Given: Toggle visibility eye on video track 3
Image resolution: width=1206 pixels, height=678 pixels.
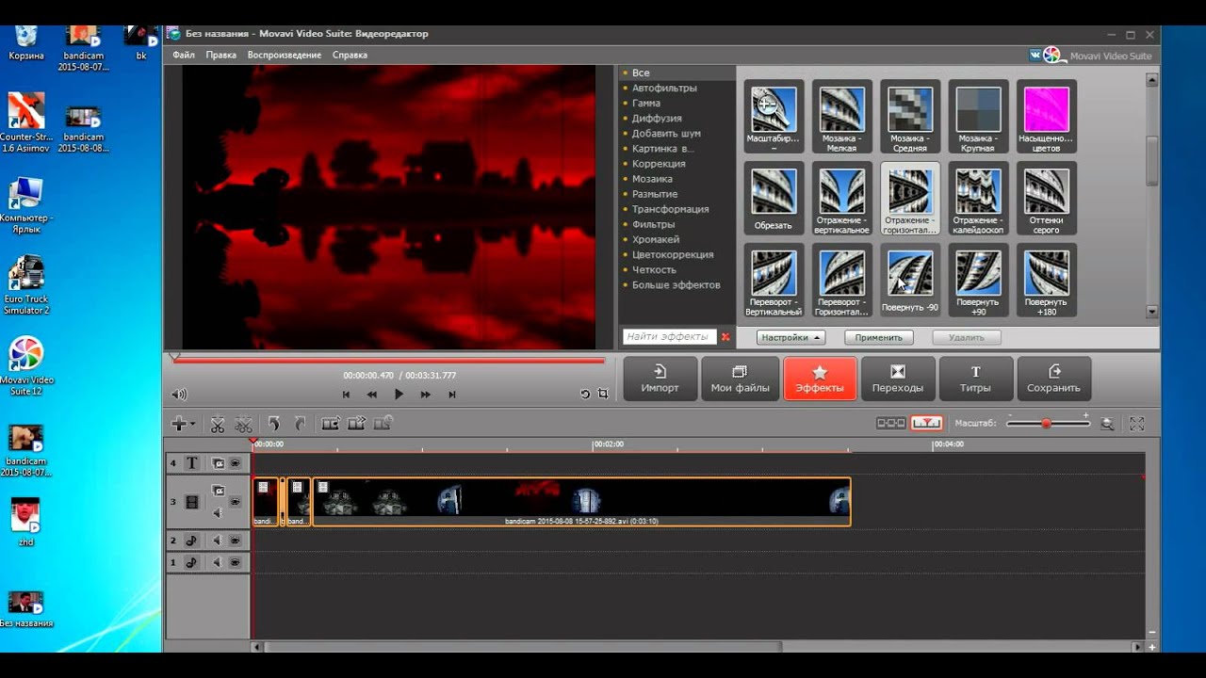Looking at the screenshot, I should pyautogui.click(x=235, y=502).
